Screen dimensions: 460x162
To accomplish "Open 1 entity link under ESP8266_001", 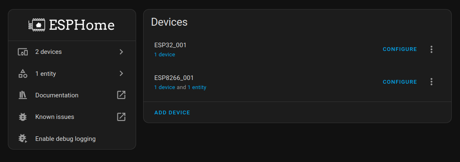I will click(197, 87).
